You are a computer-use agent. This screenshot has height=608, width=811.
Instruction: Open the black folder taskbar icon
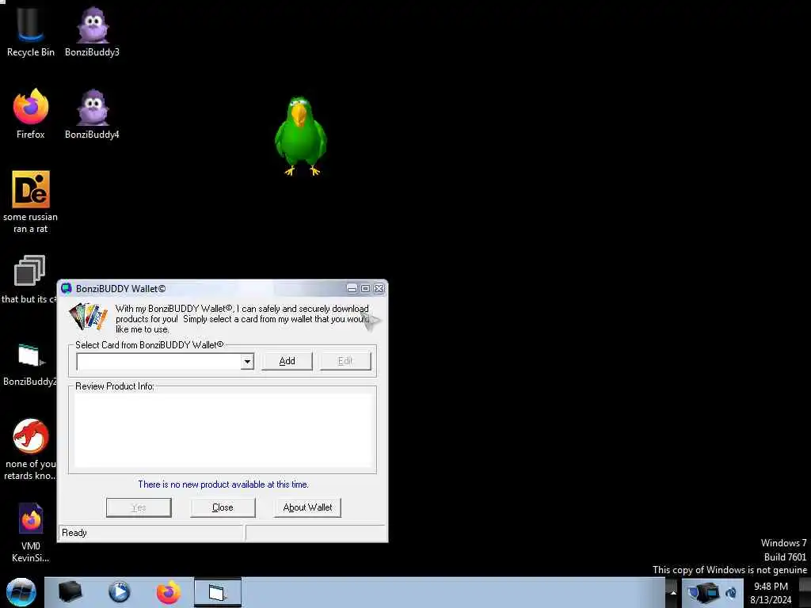pos(70,592)
